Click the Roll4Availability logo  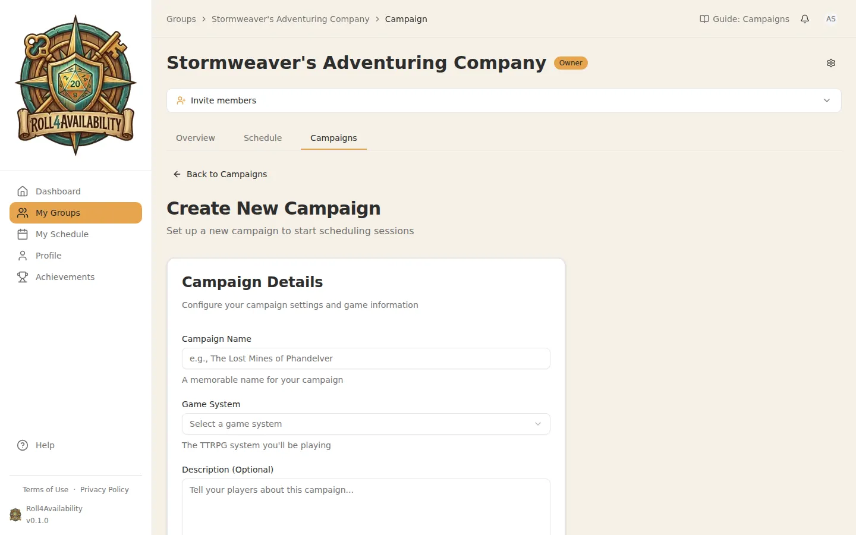coord(75,83)
